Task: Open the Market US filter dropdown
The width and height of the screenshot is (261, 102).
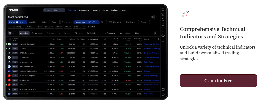Action: [17, 22]
